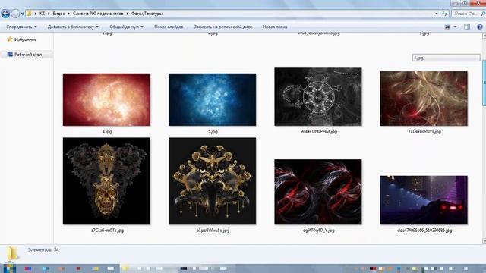486x273 pixels.
Task: Select Рабочий стол in the navigation pane
Action: click(28, 55)
